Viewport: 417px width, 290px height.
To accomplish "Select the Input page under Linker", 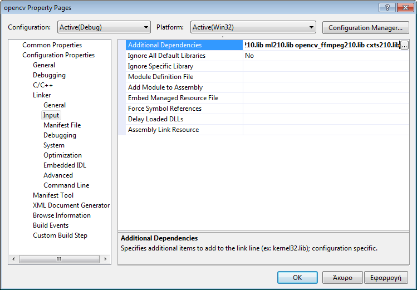I will [x=51, y=115].
